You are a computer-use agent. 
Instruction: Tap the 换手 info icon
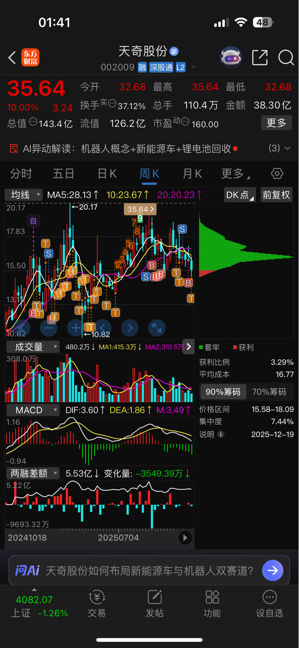112,104
